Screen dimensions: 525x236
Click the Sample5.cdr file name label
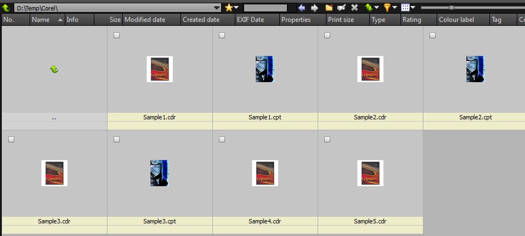pos(370,221)
